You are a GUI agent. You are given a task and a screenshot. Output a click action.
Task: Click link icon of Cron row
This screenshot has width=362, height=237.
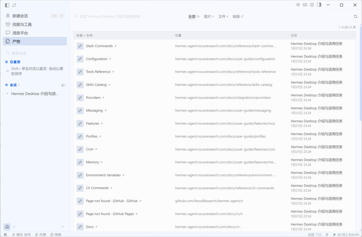80,149
